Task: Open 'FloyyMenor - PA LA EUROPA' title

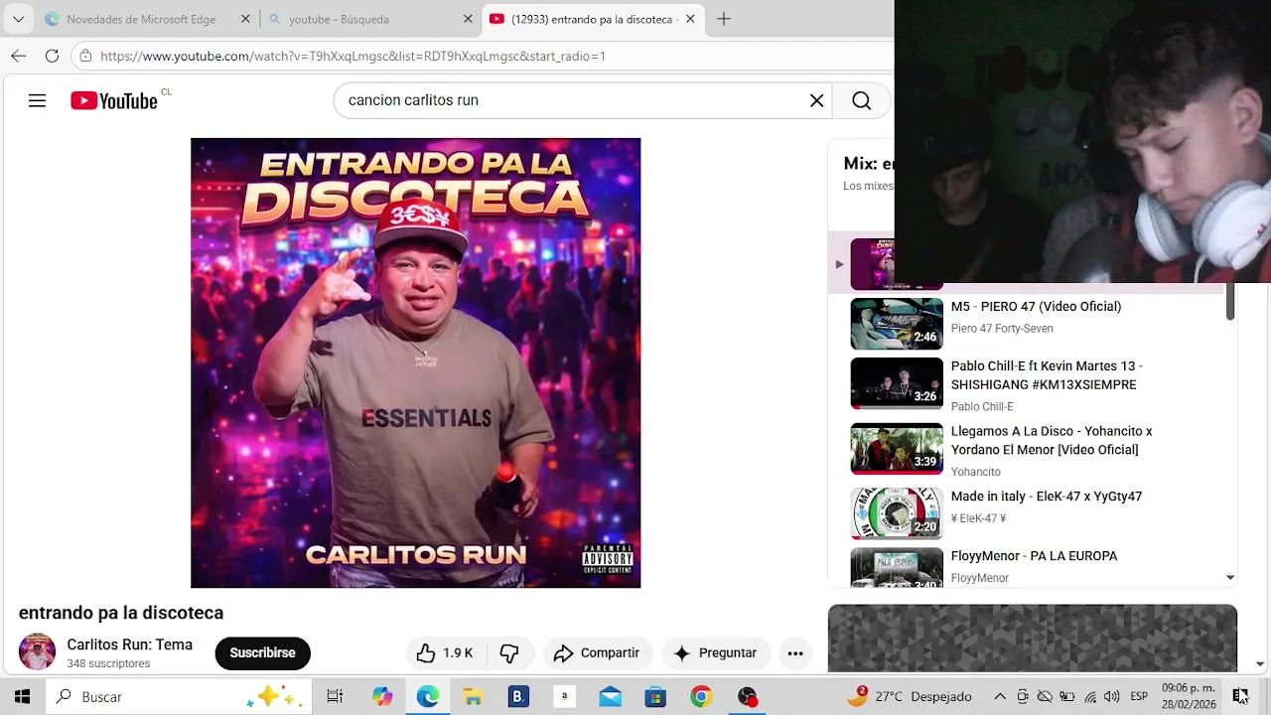Action: click(1034, 556)
